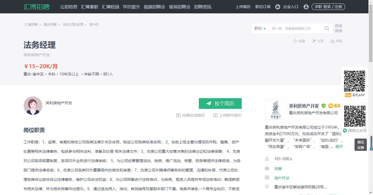Open 学历提升 in navigation bar

click(131, 7)
